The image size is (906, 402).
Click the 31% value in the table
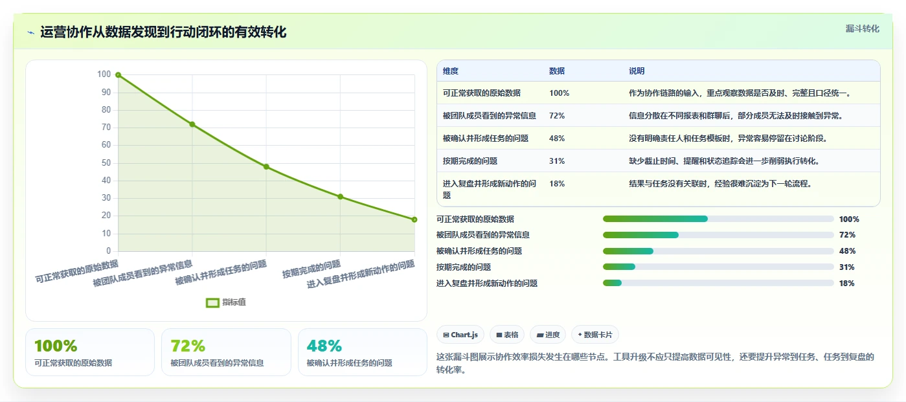[557, 161]
